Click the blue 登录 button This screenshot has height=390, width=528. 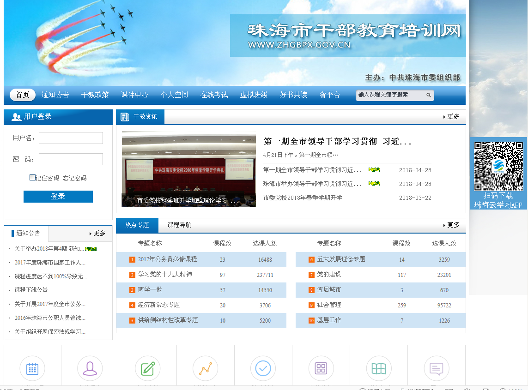coord(58,197)
